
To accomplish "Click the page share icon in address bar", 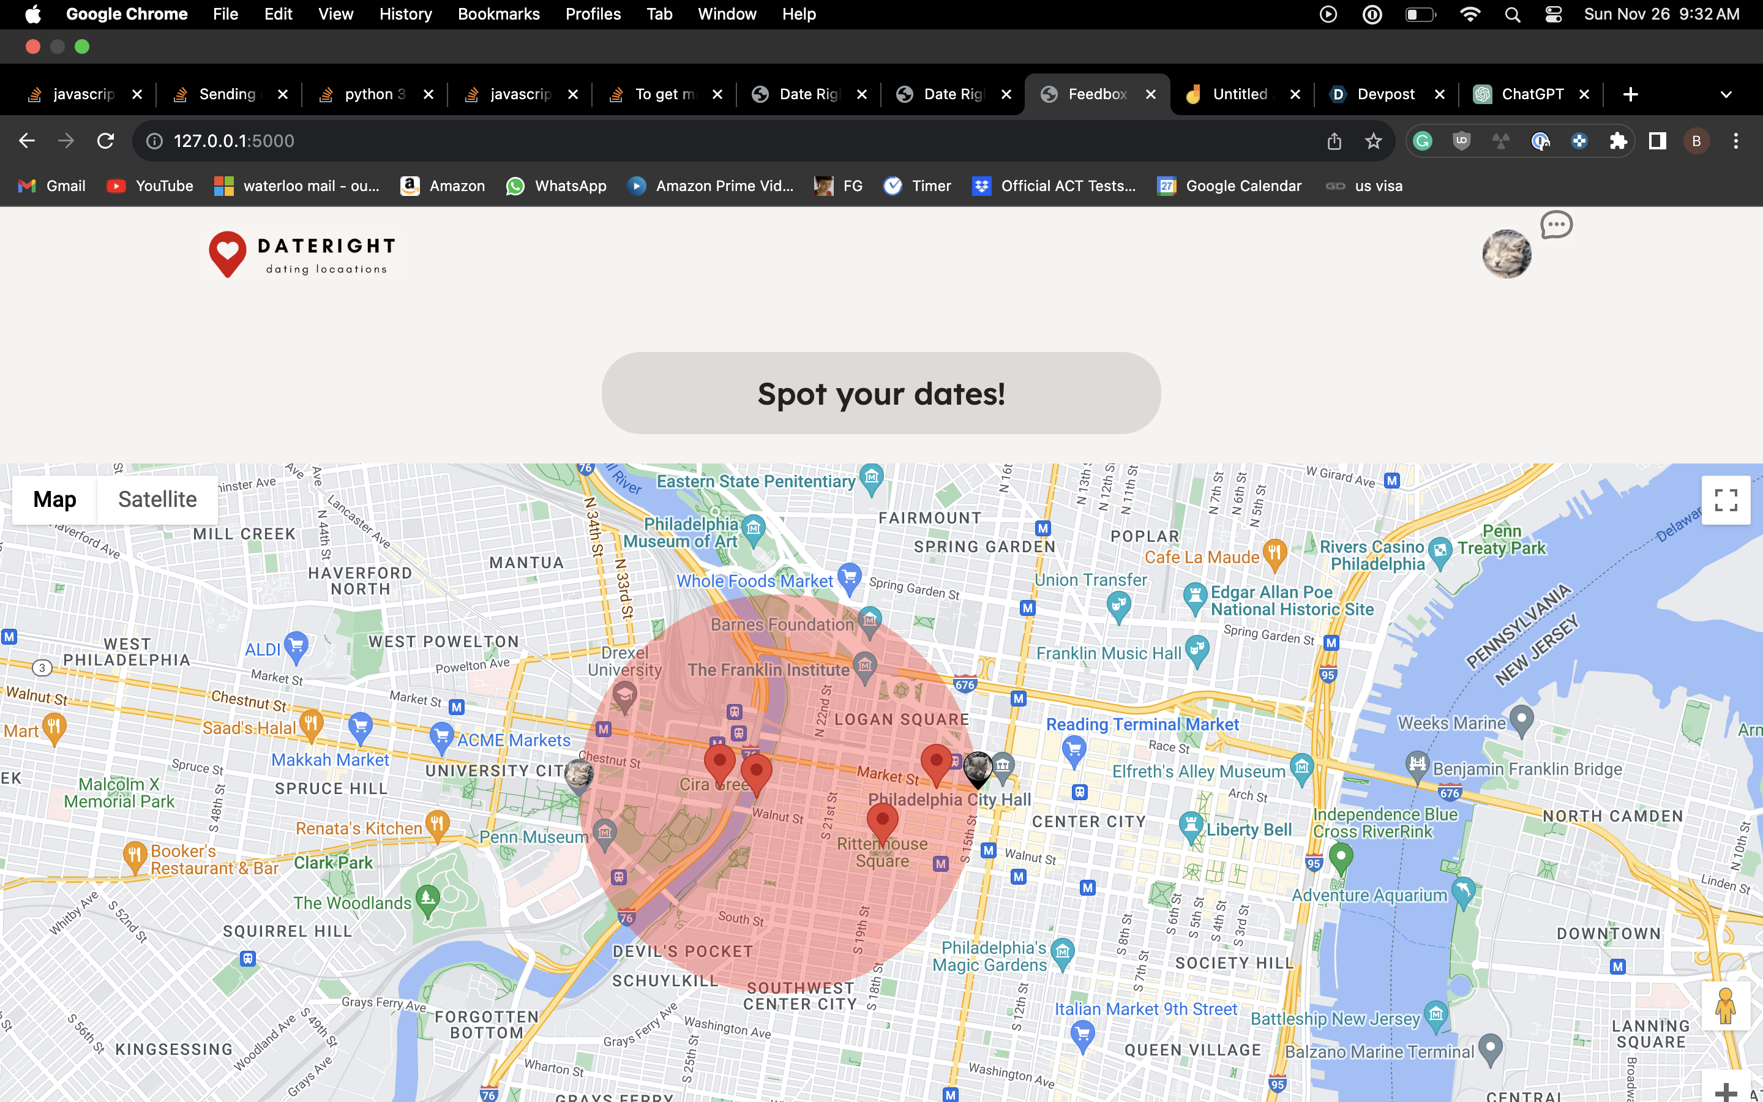I will [x=1334, y=141].
